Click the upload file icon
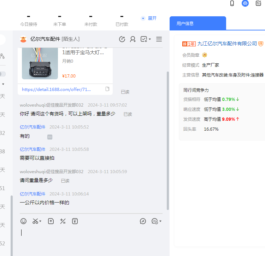265x256 pixels. (x=51, y=221)
